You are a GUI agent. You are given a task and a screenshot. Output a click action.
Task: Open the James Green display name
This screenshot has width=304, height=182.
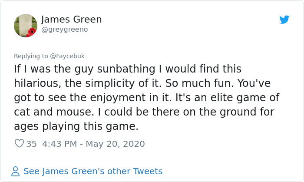72,20
